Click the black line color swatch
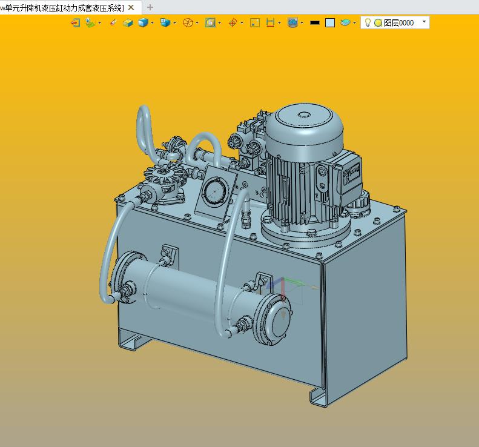Image resolution: width=479 pixels, height=447 pixels. coord(315,23)
